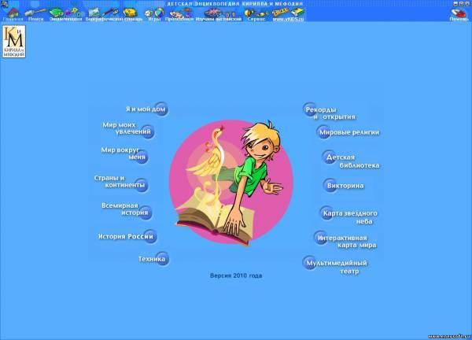
Task: Open the Сервис toolbar icon
Action: (x=256, y=14)
